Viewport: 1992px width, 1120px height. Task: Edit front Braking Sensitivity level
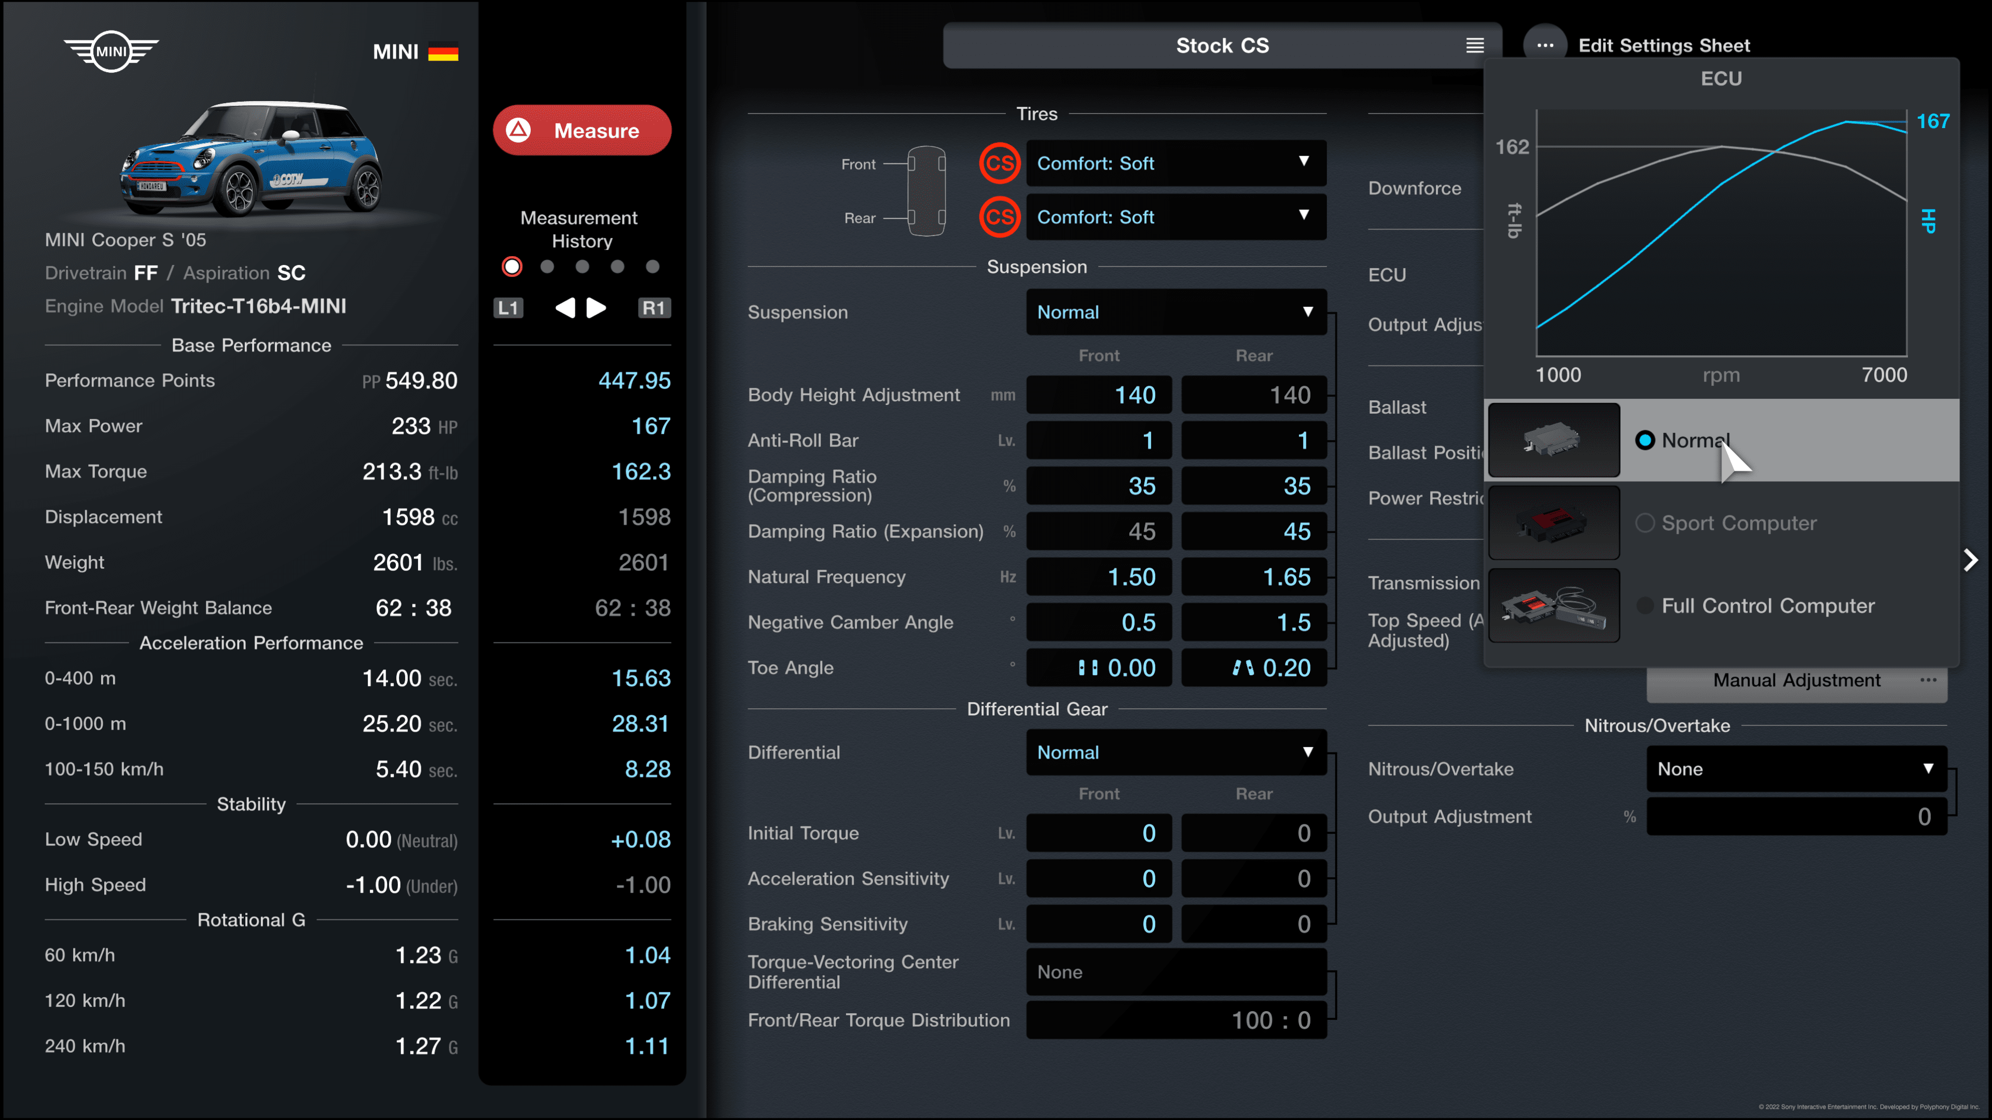click(x=1099, y=925)
